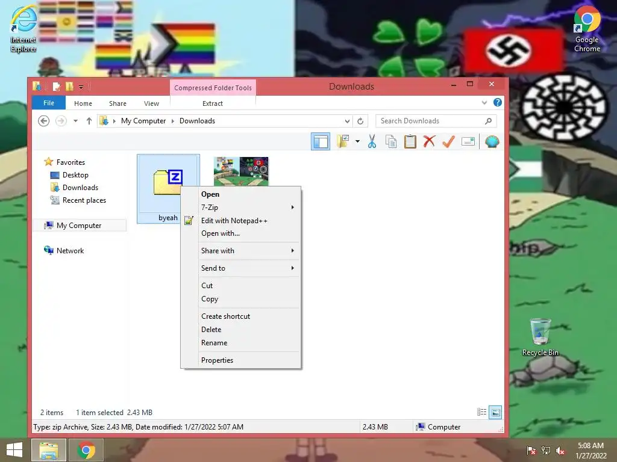
Task: Switch to details view in status bar
Action: pyautogui.click(x=481, y=412)
